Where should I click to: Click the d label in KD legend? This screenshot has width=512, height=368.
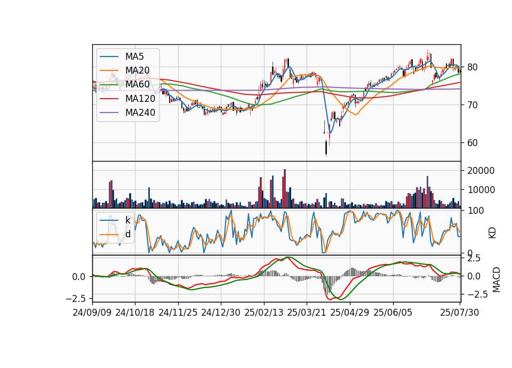(128, 234)
